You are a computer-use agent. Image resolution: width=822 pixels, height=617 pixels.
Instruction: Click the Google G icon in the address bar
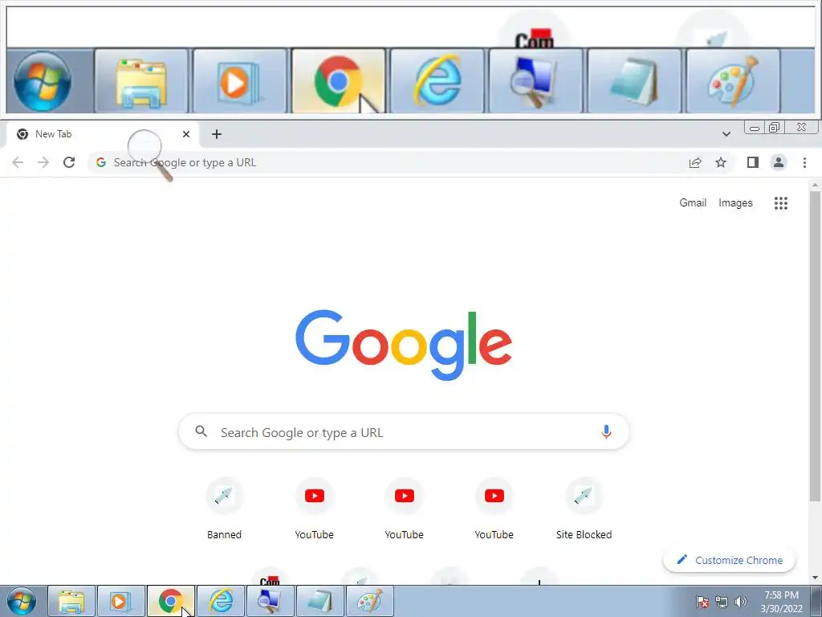(x=101, y=162)
